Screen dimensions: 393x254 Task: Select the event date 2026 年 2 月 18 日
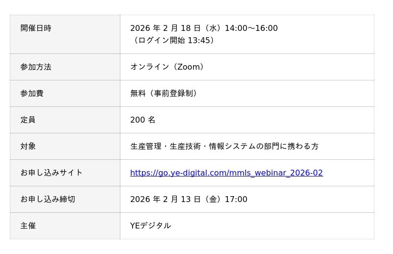pos(165,28)
